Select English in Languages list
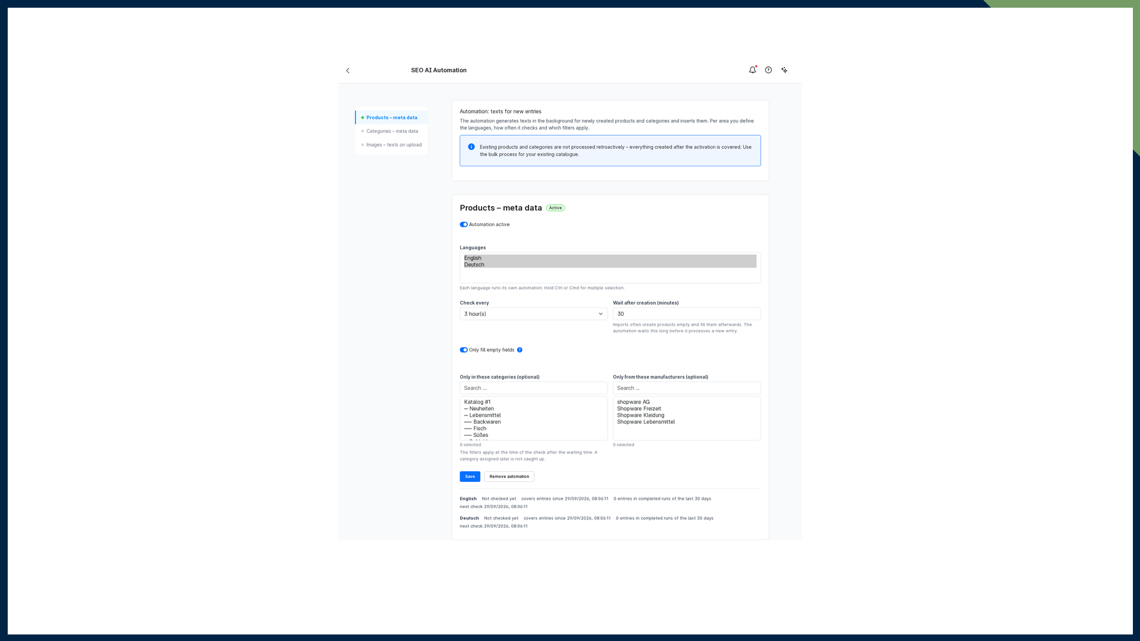This screenshot has width=1140, height=641. pyautogui.click(x=610, y=258)
